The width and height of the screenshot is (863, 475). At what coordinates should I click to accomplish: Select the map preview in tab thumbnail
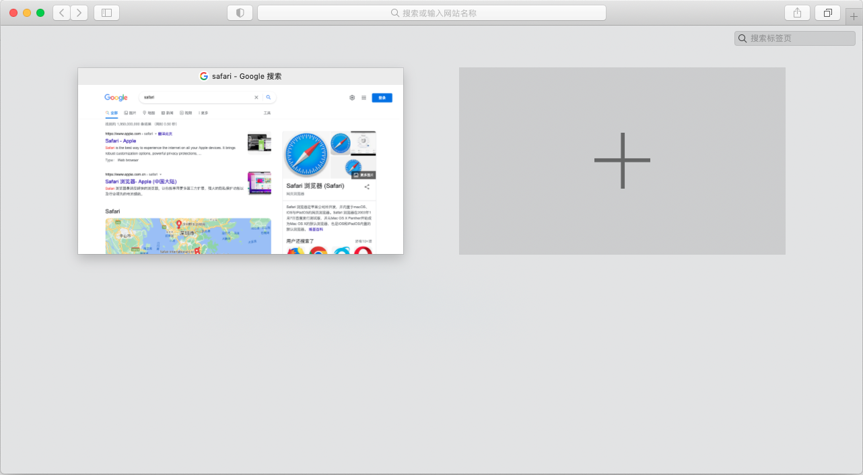click(x=188, y=236)
